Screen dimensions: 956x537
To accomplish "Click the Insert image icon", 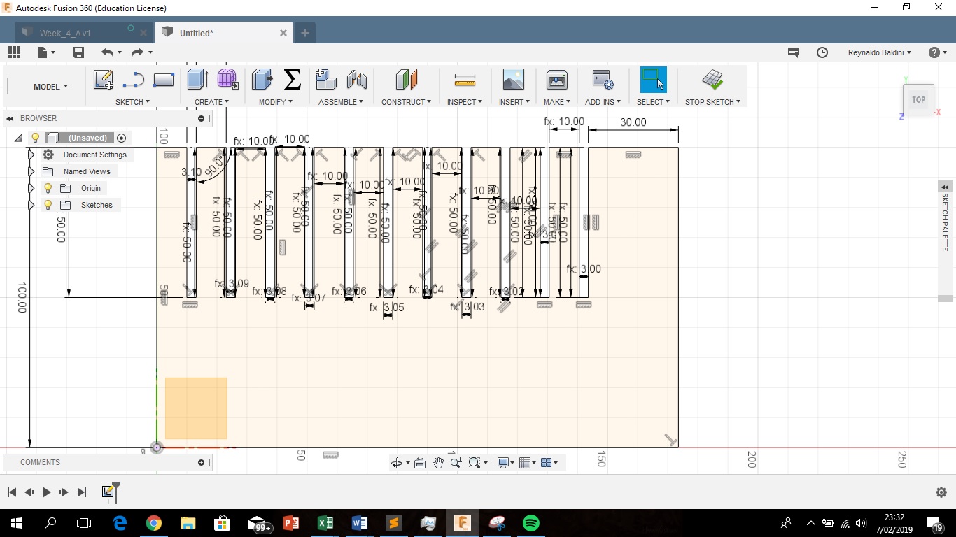I will 514,80.
